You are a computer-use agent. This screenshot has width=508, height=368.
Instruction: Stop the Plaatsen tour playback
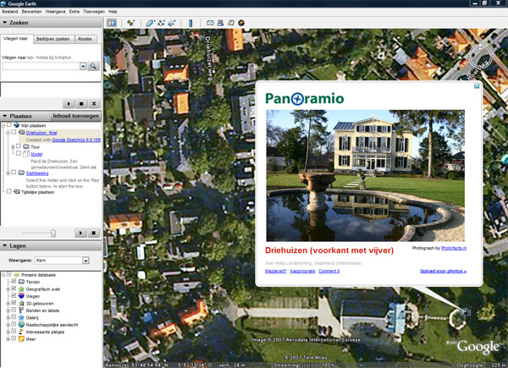(94, 233)
